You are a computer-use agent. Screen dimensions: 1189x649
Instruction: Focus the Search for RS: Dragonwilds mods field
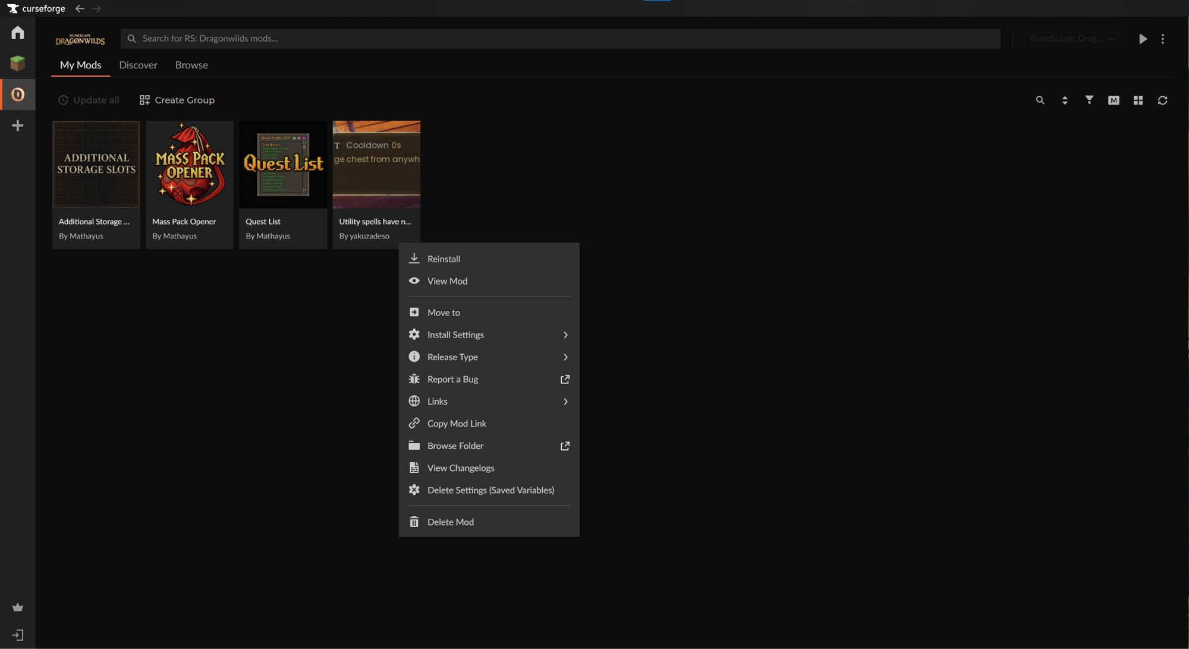point(561,39)
